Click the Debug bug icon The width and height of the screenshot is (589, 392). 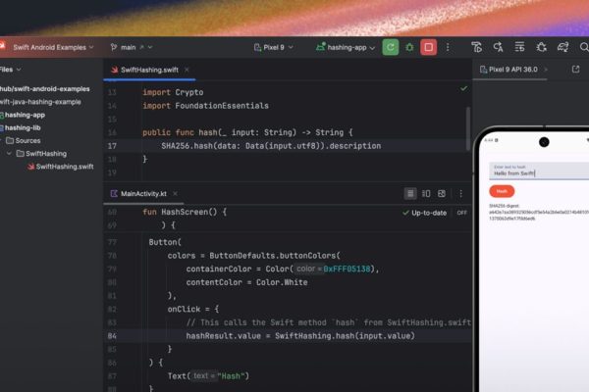409,46
